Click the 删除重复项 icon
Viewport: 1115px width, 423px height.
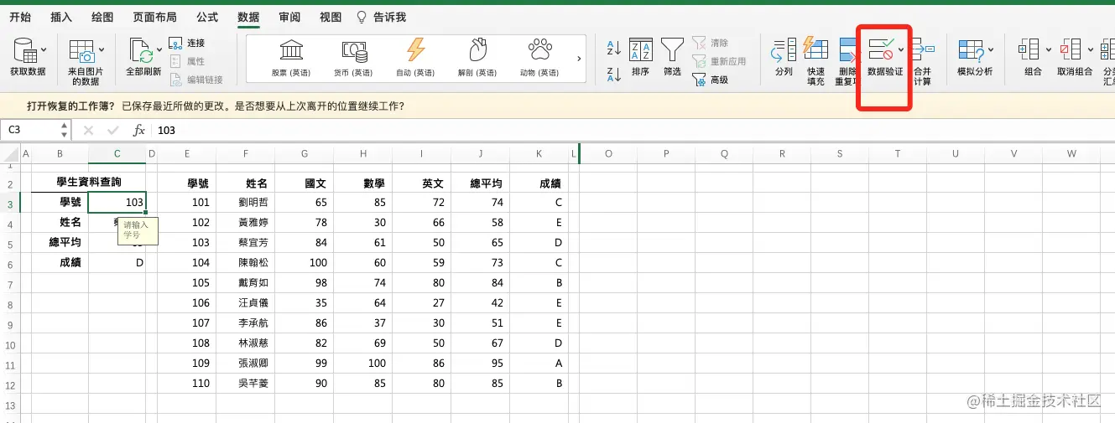pyautogui.click(x=847, y=51)
